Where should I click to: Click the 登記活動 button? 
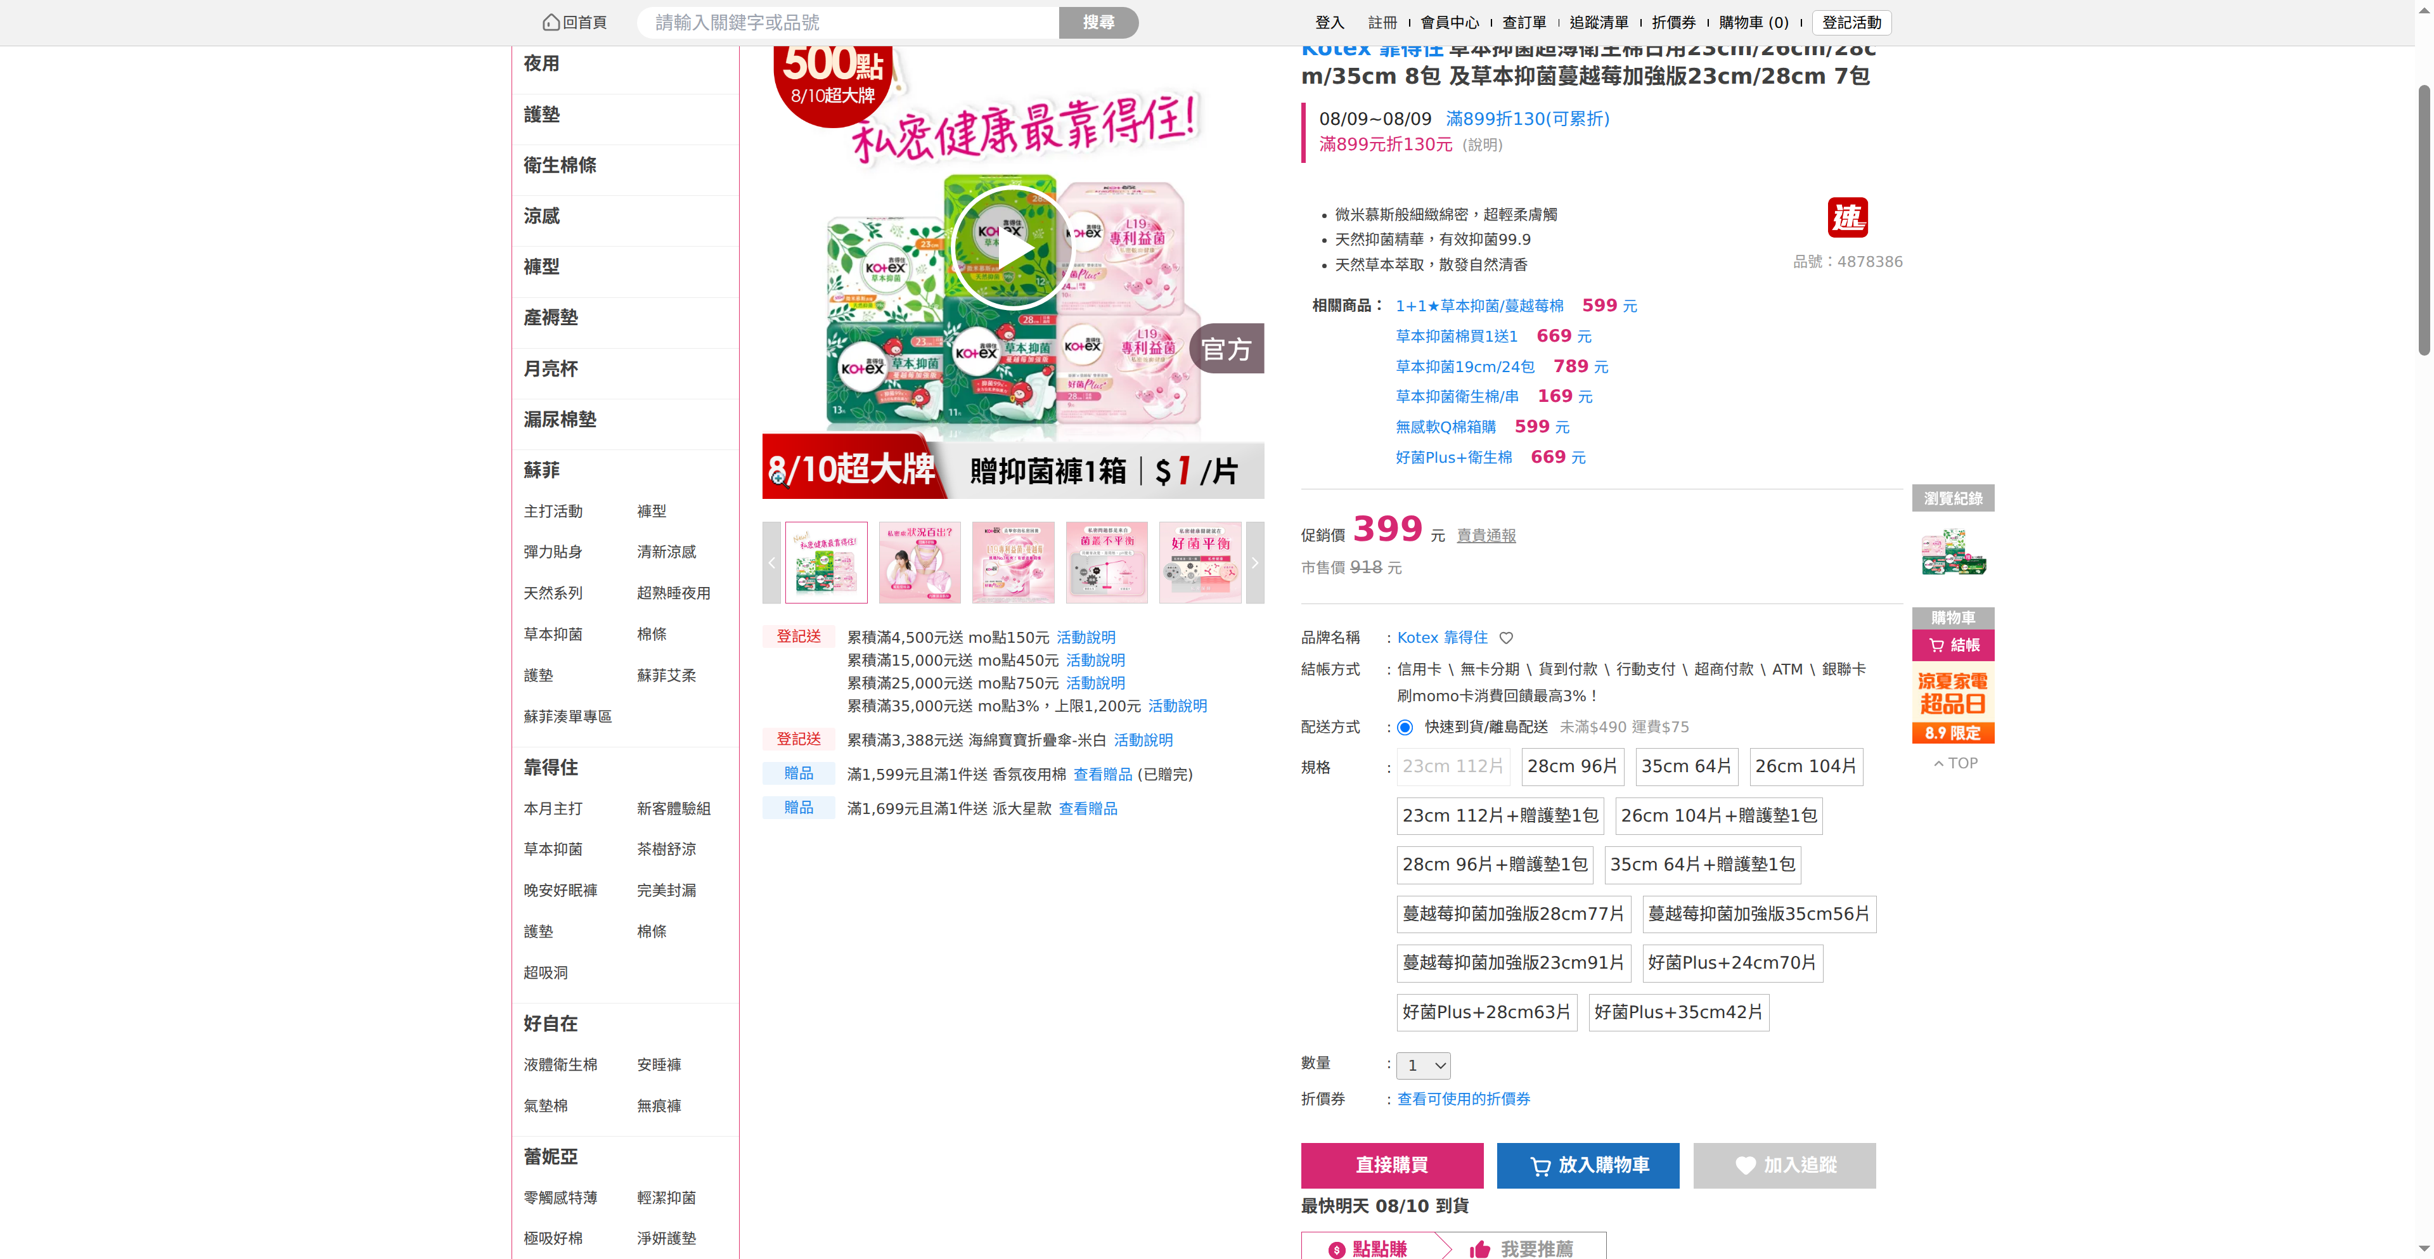click(x=1852, y=23)
